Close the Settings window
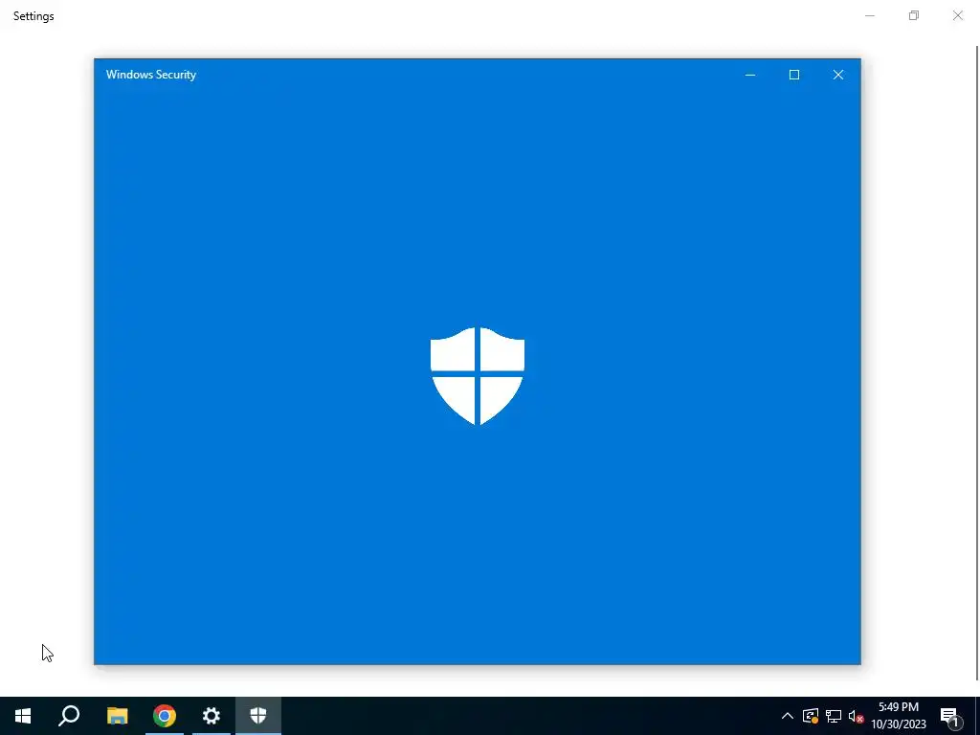This screenshot has width=980, height=735. 957,15
